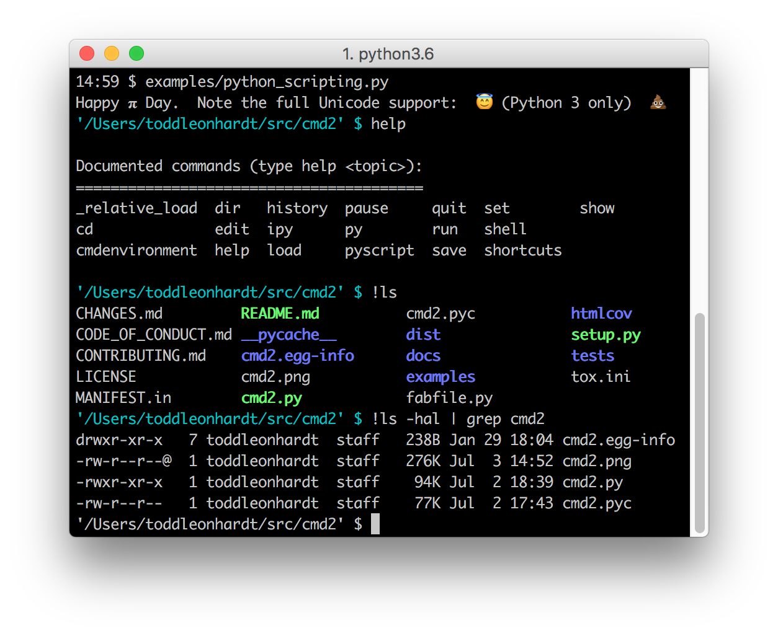
Task: Pick the blue dist directory entry
Action: (x=423, y=335)
